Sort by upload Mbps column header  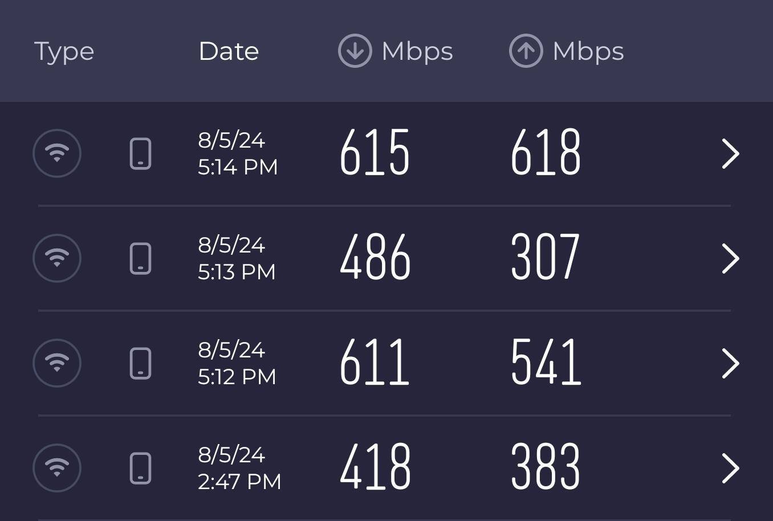point(567,51)
